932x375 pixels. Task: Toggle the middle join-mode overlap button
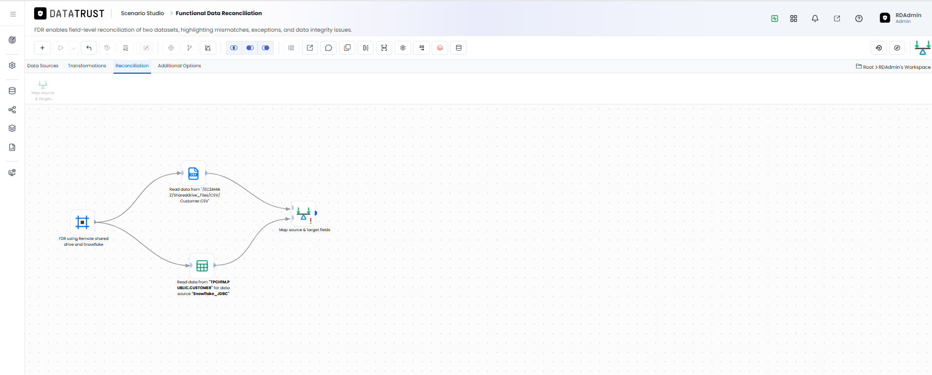(x=250, y=48)
